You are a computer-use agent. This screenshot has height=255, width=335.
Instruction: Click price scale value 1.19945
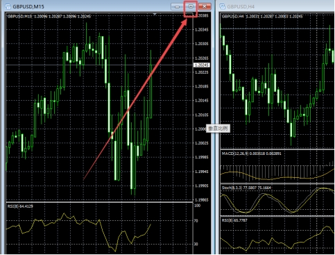click(202, 172)
